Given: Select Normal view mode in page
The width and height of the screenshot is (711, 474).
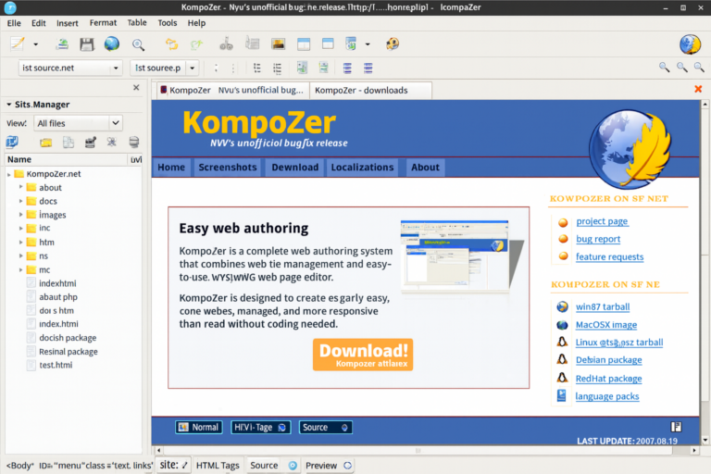Looking at the screenshot, I should [199, 428].
